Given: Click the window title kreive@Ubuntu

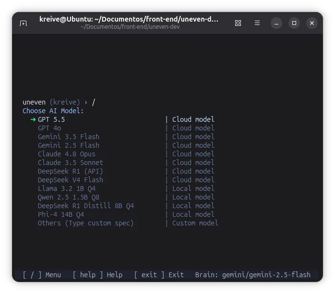Looking at the screenshot, I should 129,19.
